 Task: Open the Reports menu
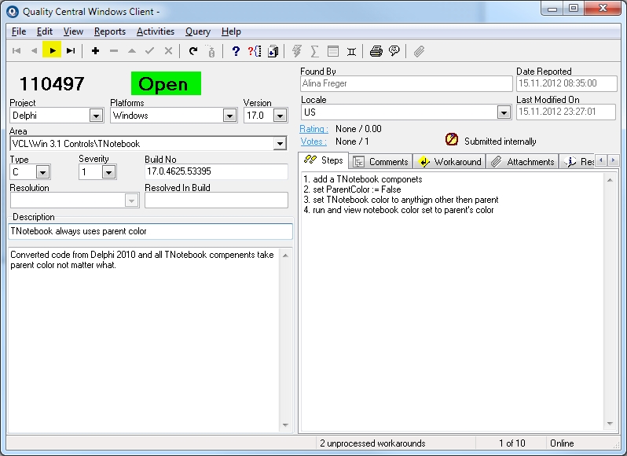coord(110,31)
